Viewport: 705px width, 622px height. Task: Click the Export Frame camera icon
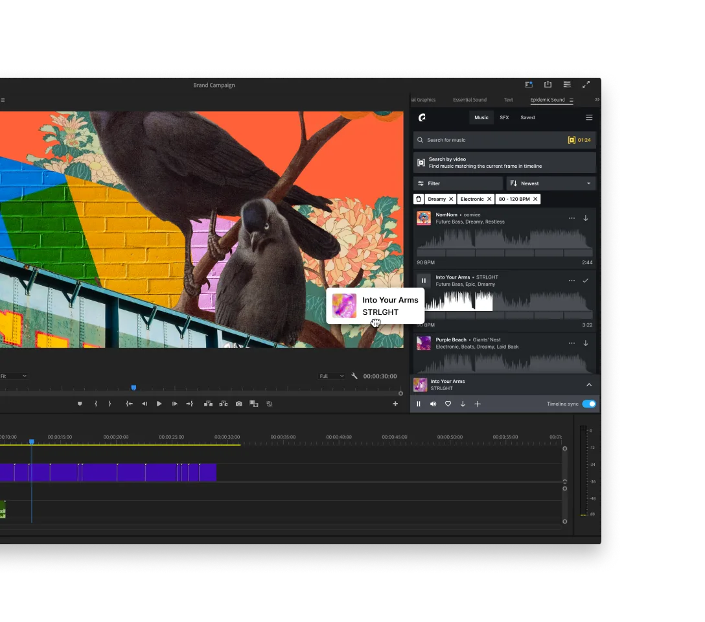[238, 404]
